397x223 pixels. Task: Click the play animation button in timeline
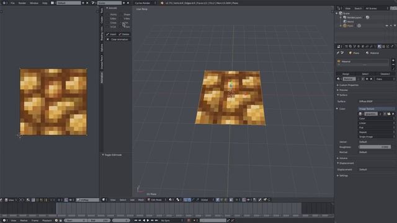pyautogui.click(x=148, y=221)
